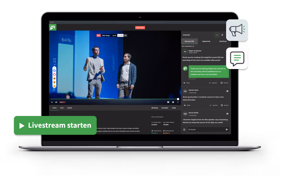This screenshot has height=176, width=281.
Task: Open the Encoder tab
Action: click(165, 108)
